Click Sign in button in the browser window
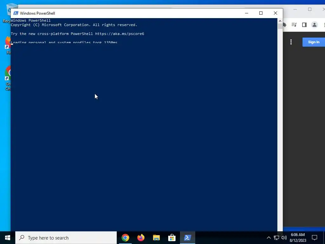Image resolution: width=325 pixels, height=244 pixels. coord(314,42)
